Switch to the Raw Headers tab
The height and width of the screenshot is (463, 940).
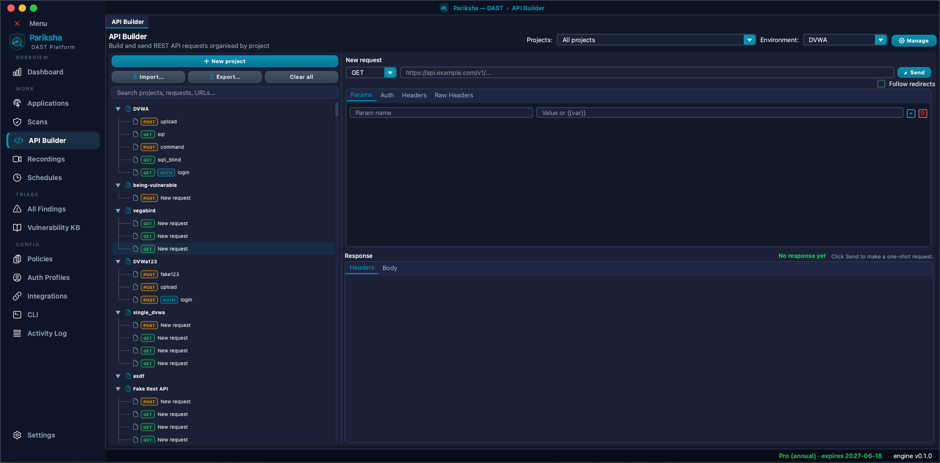pyautogui.click(x=454, y=95)
